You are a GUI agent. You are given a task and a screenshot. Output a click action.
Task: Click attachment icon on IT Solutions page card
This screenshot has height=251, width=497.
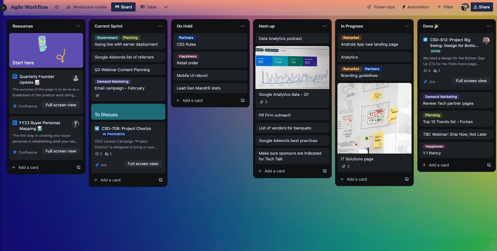344,166
